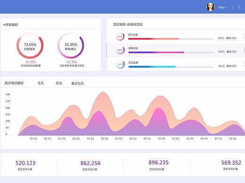Click the 60% blue ring indicator
245x183 pixels.
[121, 64]
